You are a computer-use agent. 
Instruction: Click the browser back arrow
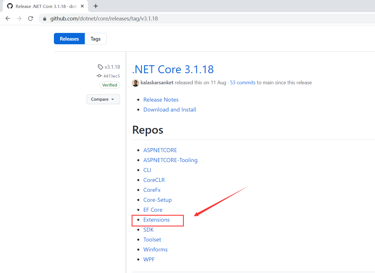[8, 18]
